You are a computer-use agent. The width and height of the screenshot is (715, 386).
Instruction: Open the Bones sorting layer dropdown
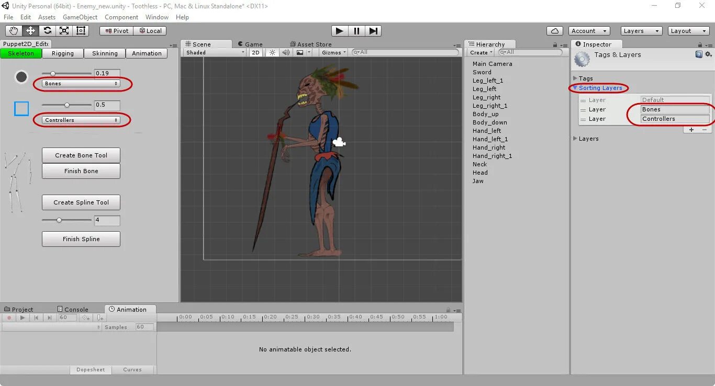[81, 84]
